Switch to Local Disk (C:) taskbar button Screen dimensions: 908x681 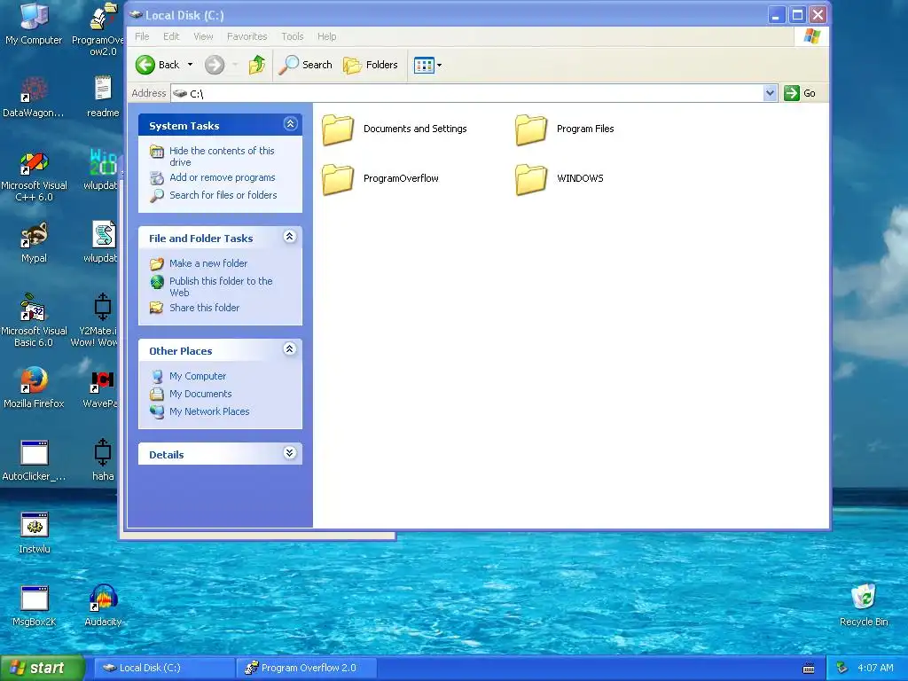[x=164, y=668]
